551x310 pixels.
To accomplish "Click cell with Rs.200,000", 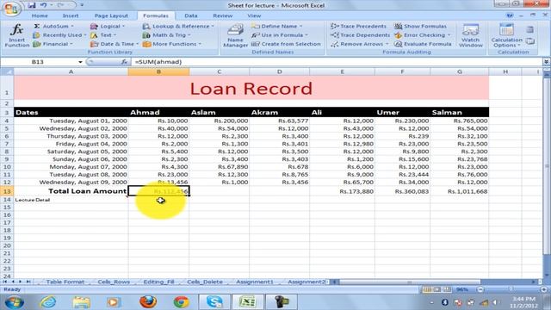I will 220,121.
